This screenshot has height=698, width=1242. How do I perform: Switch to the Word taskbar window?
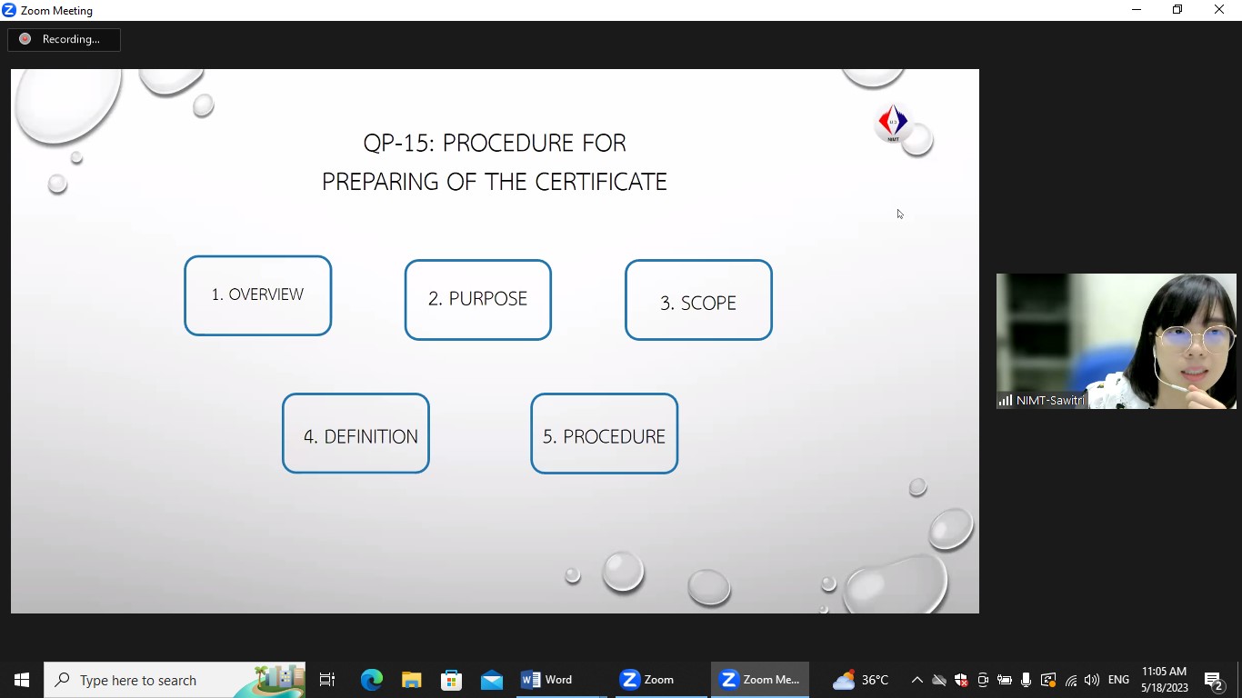coord(547,680)
